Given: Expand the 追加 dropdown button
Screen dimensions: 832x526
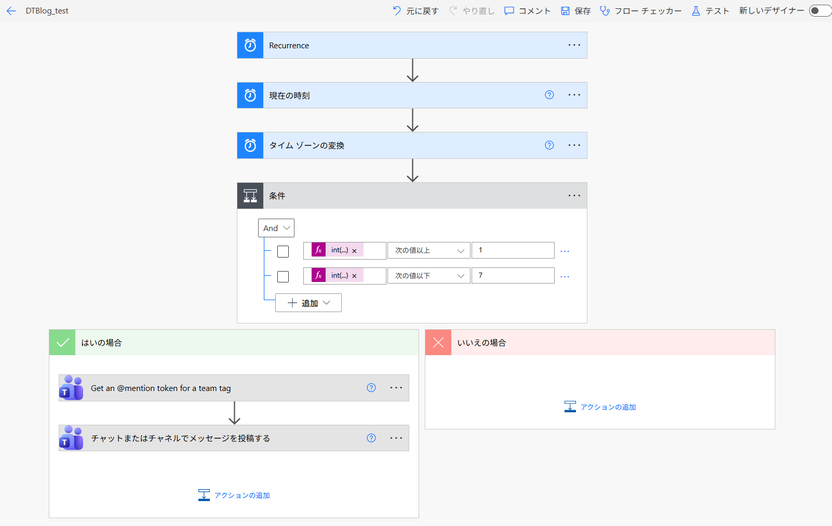Looking at the screenshot, I should 308,303.
